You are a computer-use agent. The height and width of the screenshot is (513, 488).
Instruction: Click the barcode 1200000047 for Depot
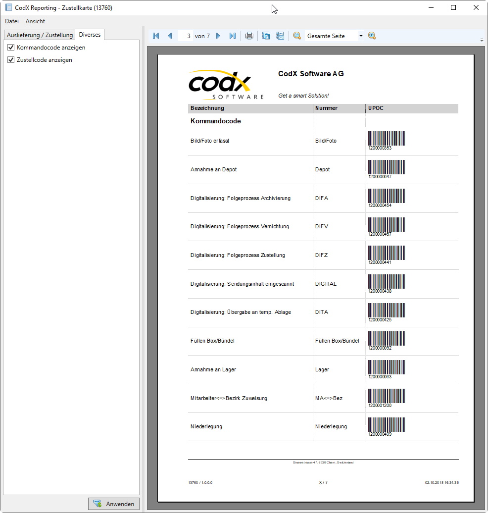pos(386,169)
